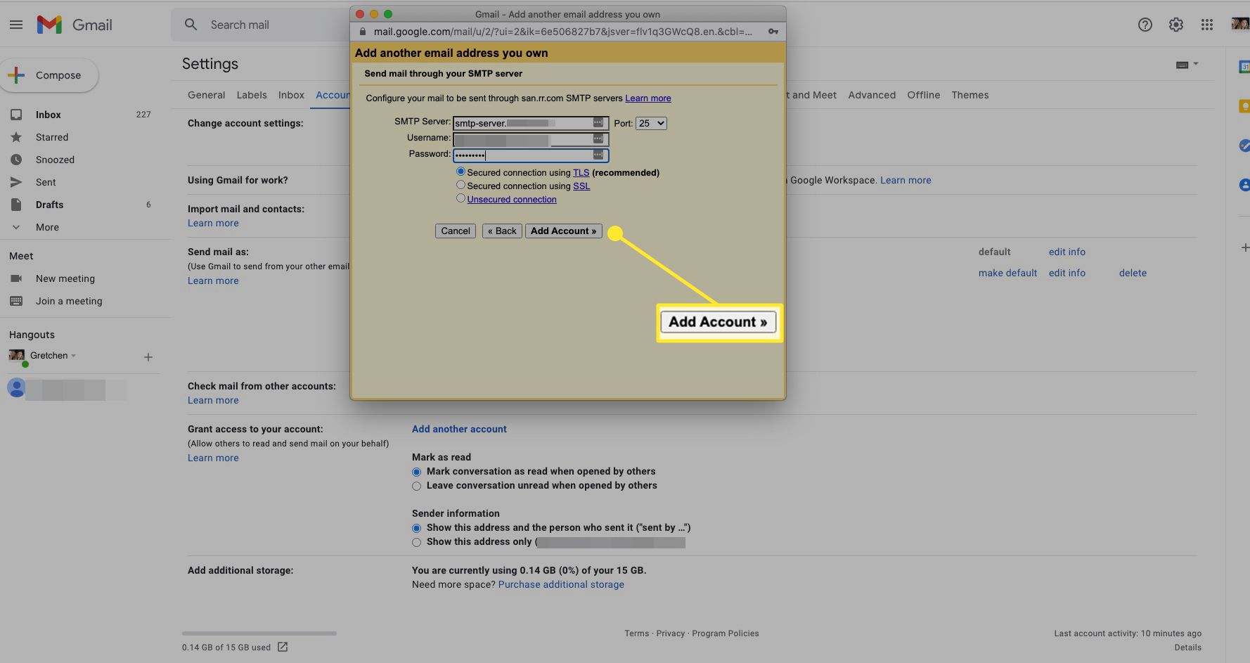Screen dimensions: 1250x663
Task: Click the SMTP Server input field
Action: click(531, 123)
